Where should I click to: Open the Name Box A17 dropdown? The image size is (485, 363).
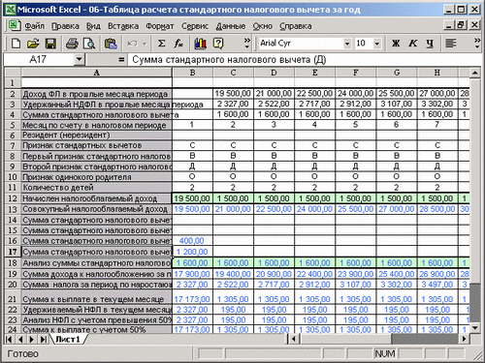[79, 59]
